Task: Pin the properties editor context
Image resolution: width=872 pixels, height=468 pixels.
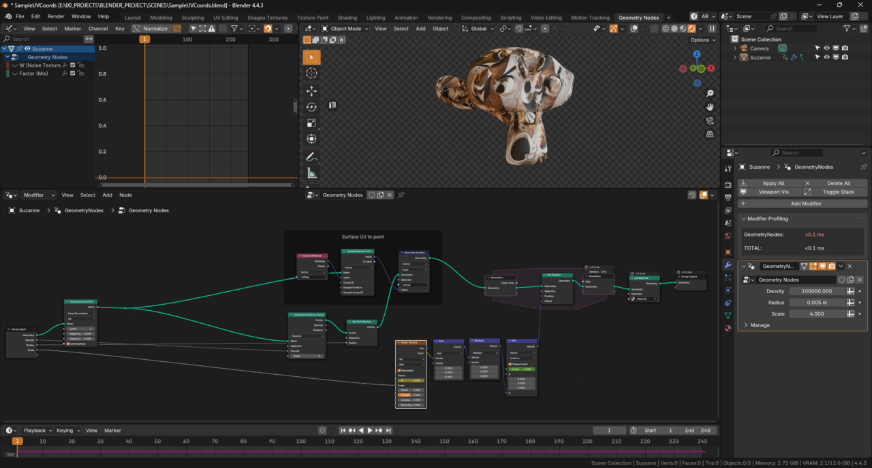Action: [864, 167]
